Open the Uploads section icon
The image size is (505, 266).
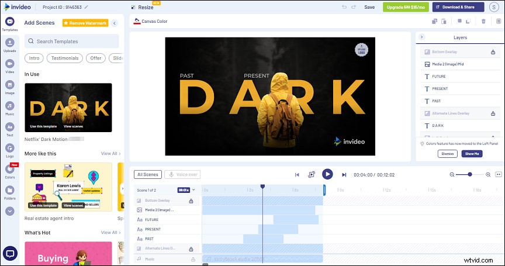coord(9,45)
